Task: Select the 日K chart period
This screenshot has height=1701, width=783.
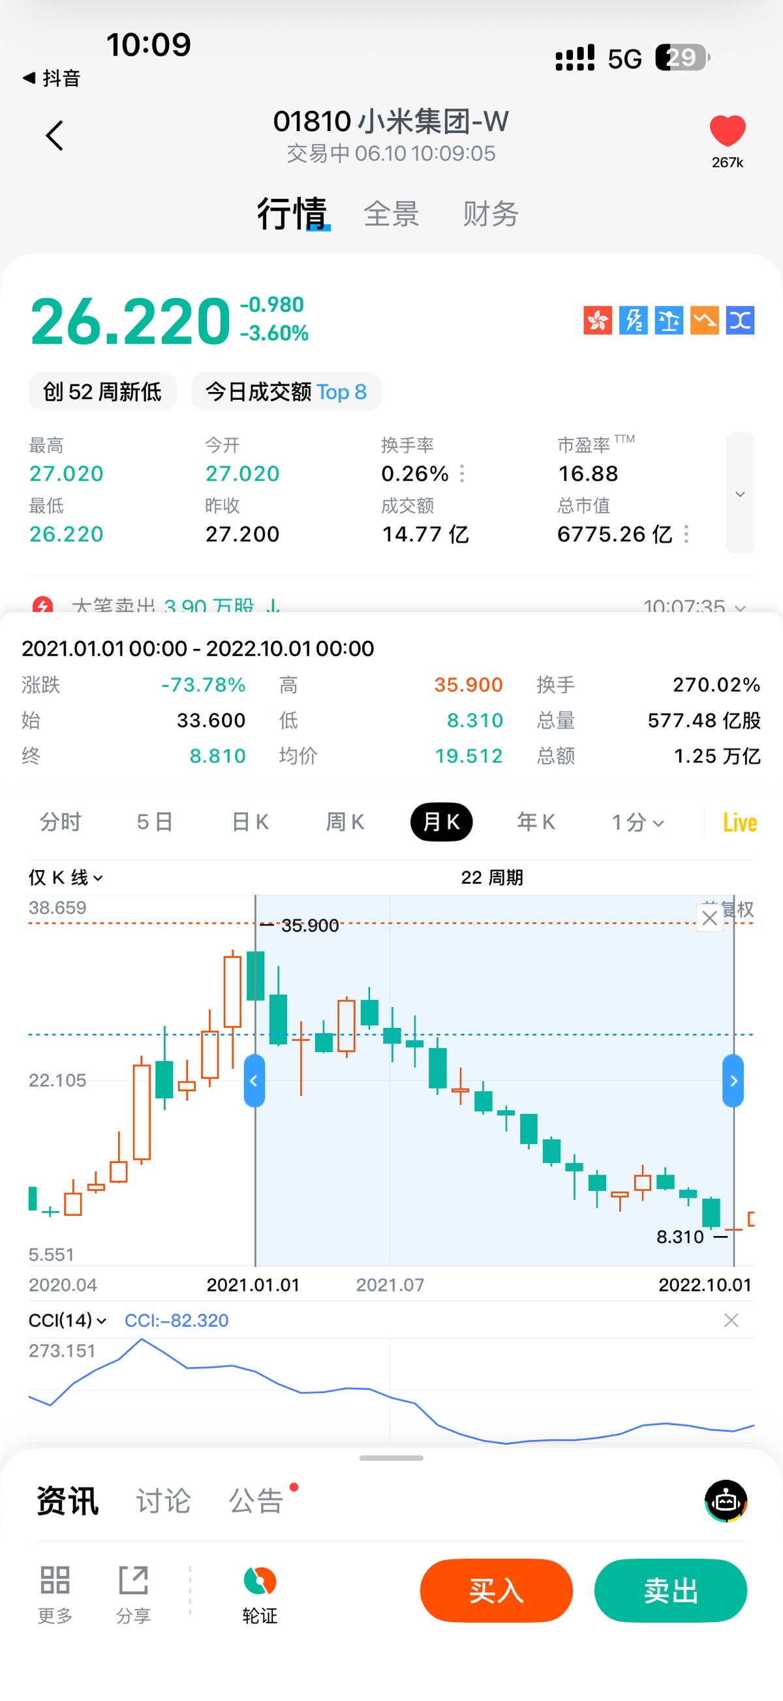Action: tap(250, 822)
